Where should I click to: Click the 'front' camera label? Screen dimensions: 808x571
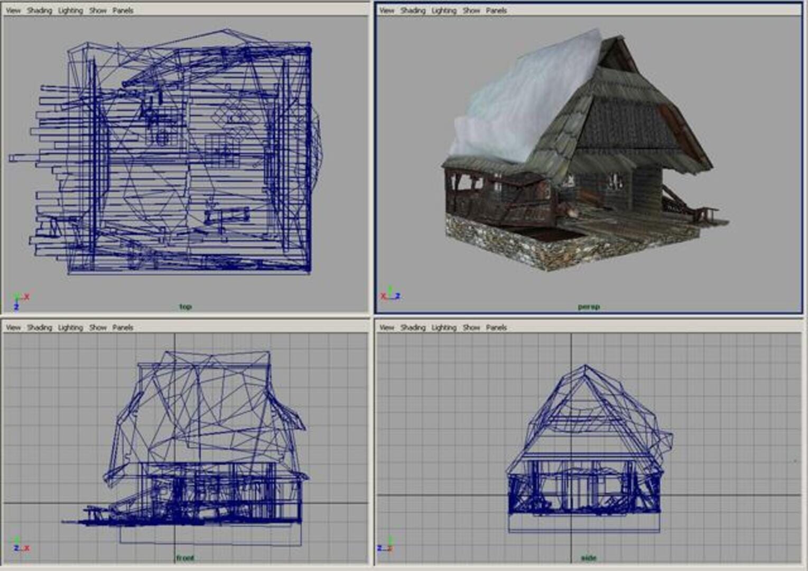[185, 558]
